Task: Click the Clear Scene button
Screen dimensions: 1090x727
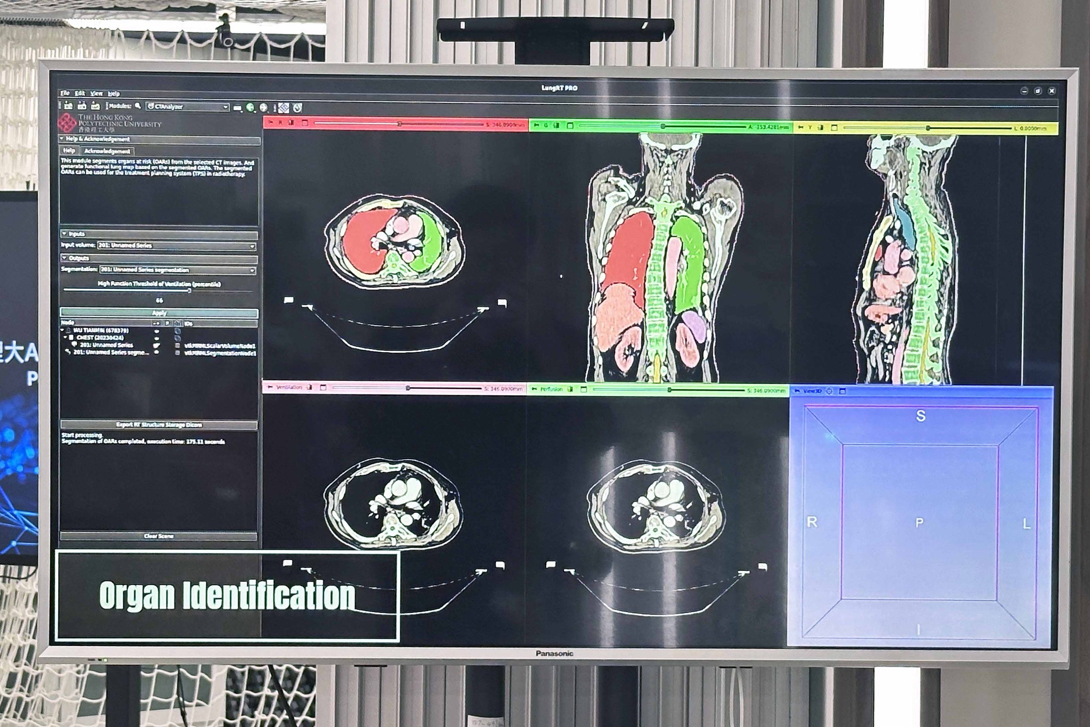Action: coord(159,537)
